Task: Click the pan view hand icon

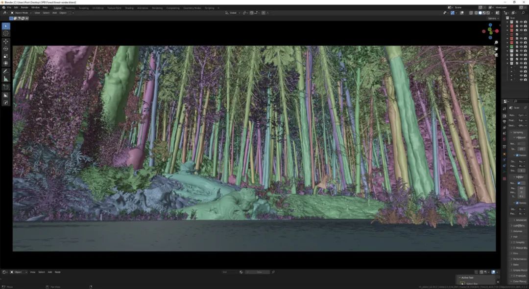Action: [496, 48]
